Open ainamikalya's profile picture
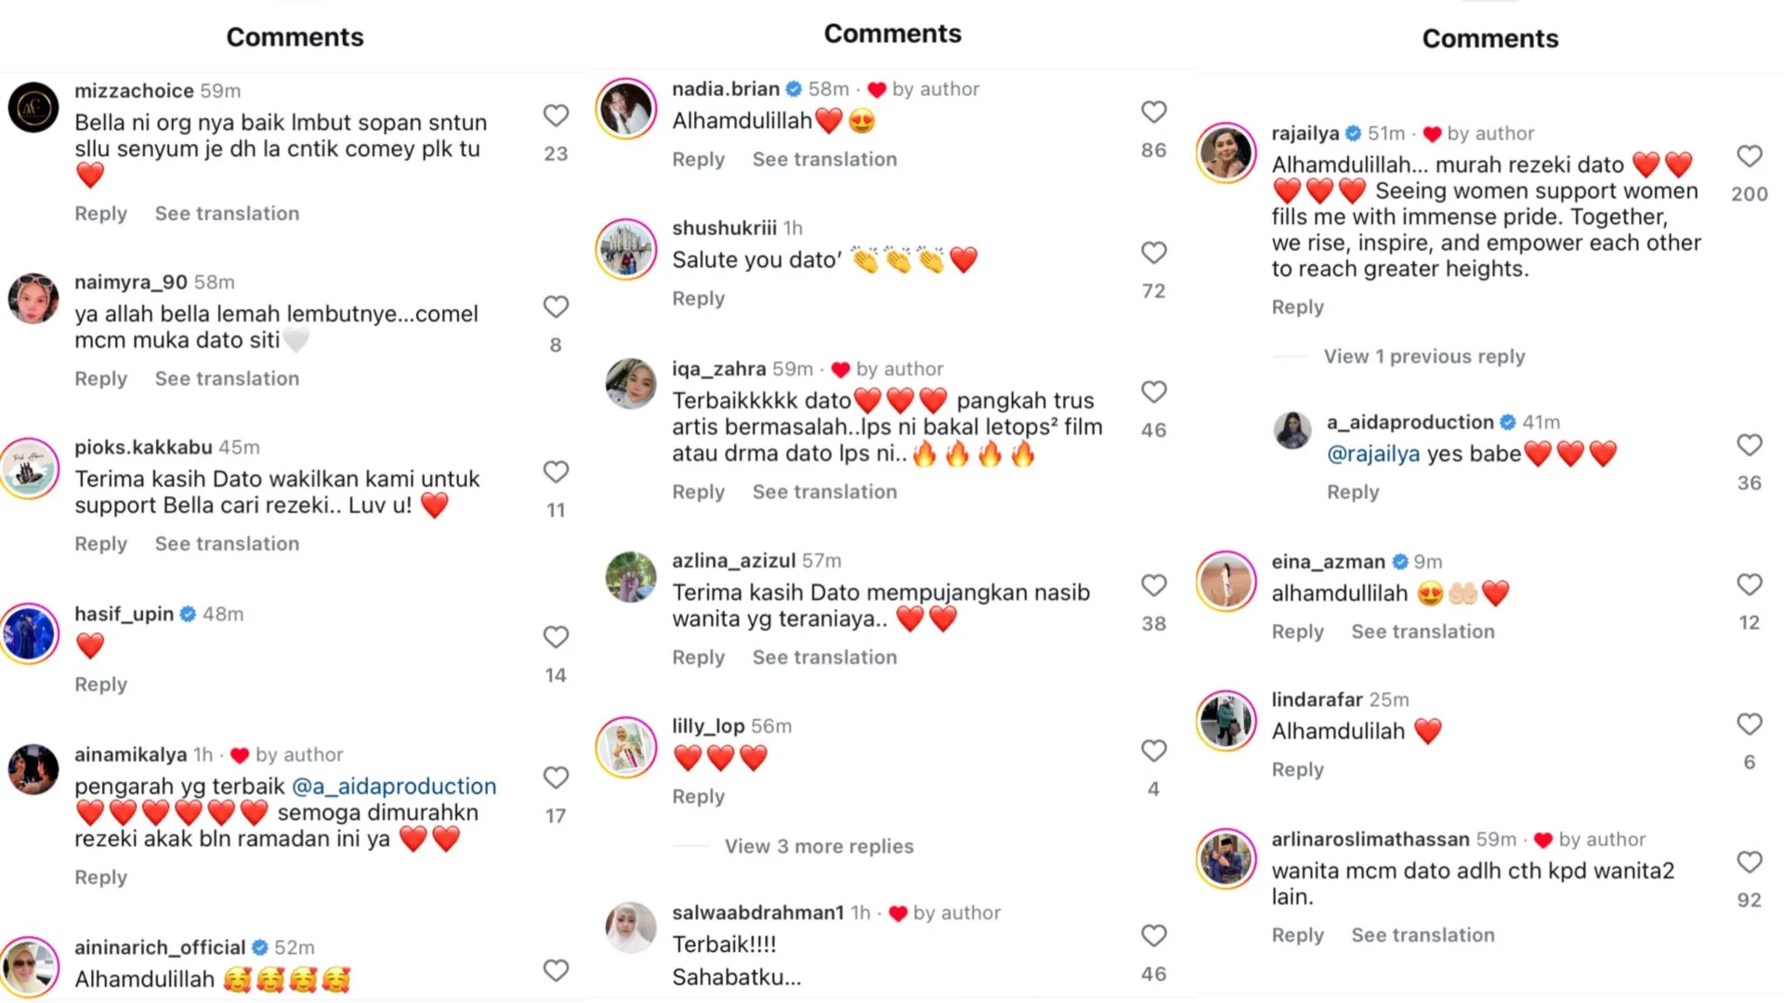 (33, 770)
